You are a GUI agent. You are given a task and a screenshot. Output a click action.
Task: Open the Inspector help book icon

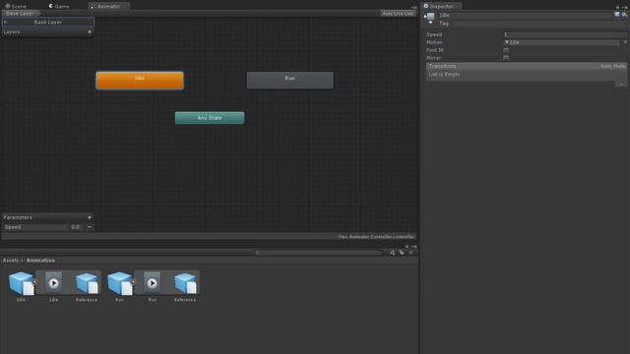[617, 15]
